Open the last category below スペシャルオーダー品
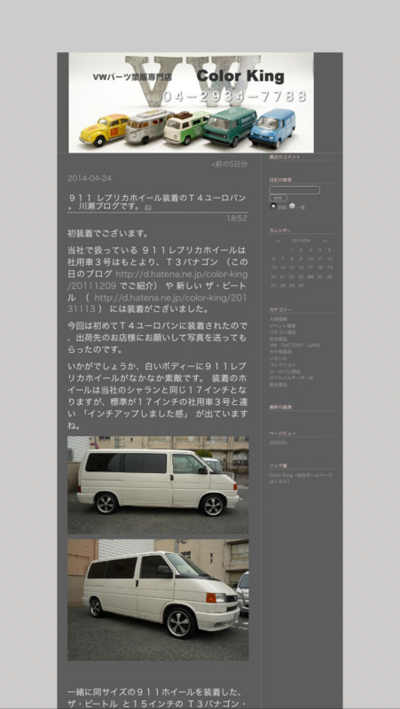The image size is (400, 709). pyautogui.click(x=278, y=385)
